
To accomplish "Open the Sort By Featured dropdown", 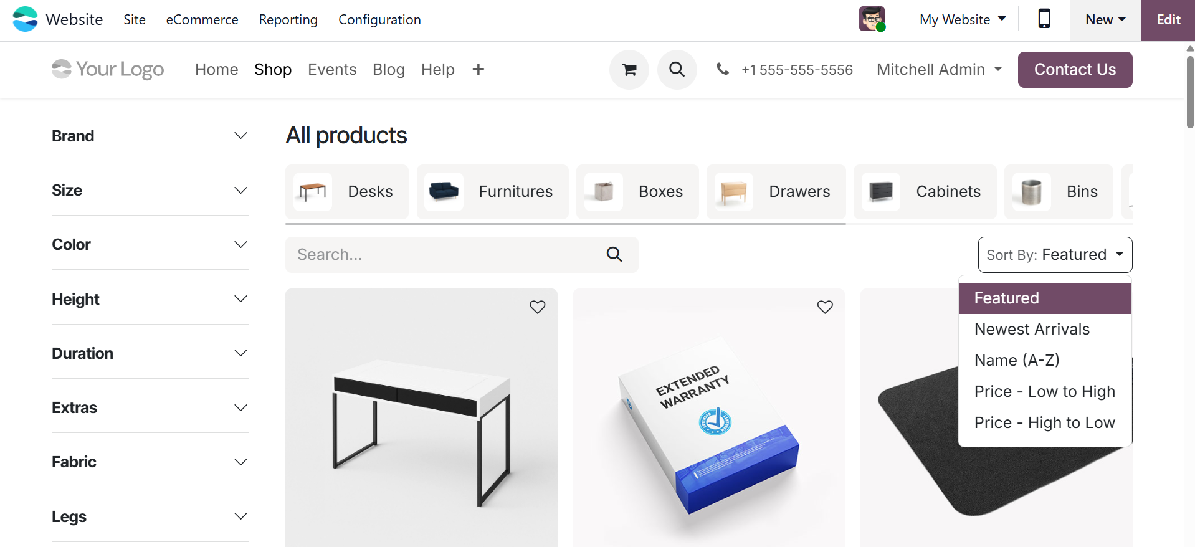I will tap(1055, 255).
